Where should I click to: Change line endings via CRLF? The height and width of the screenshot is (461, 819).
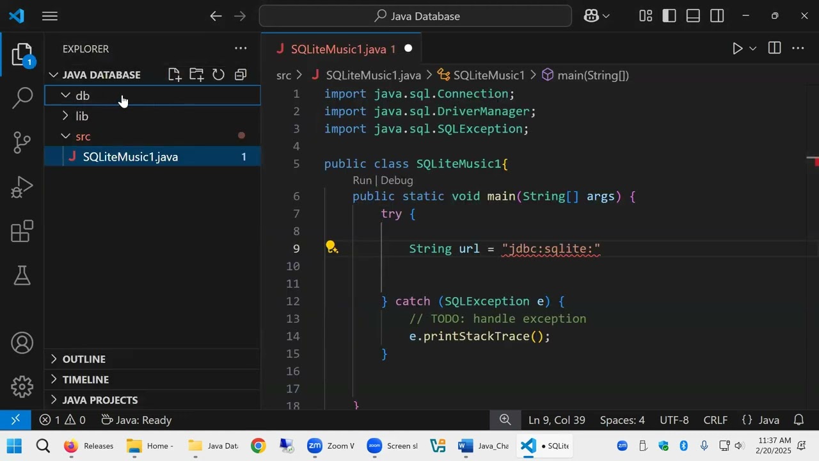(715, 420)
